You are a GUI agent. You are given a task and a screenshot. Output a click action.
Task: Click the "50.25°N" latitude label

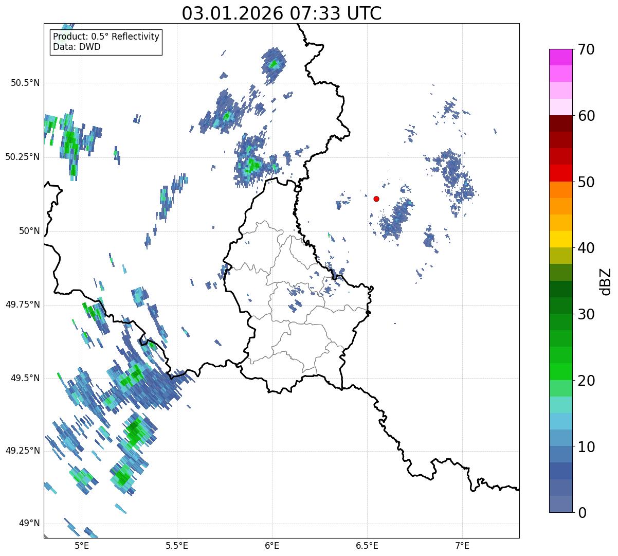(23, 157)
